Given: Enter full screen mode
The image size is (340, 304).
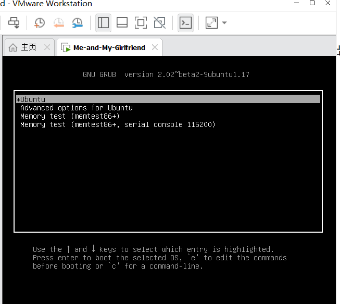Looking at the screenshot, I should click(x=141, y=23).
